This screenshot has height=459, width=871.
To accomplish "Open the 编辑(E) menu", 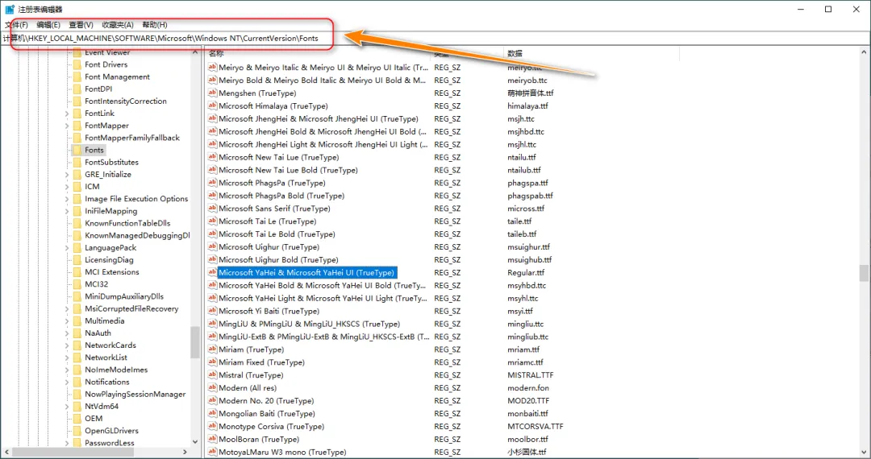I will coord(48,24).
